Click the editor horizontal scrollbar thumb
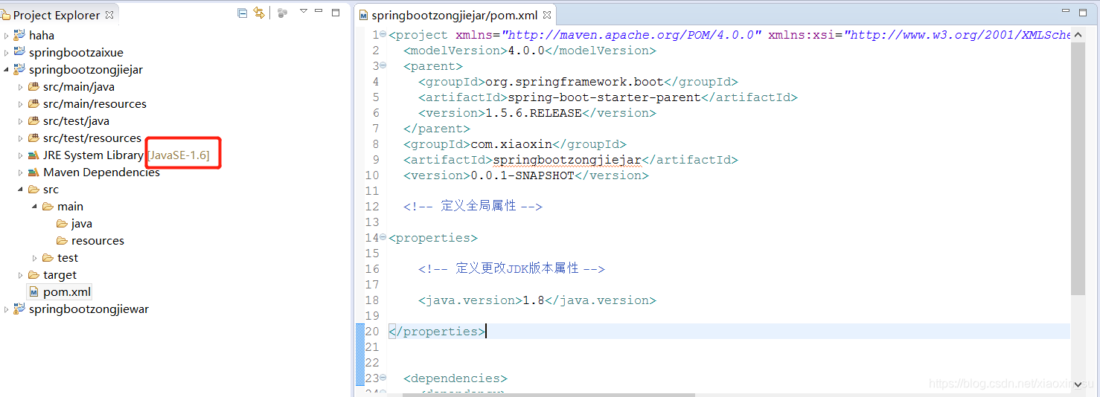The height and width of the screenshot is (397, 1100). [x=549, y=394]
